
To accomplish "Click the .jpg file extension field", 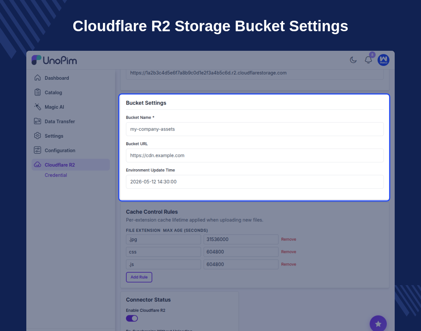I will click(164, 239).
